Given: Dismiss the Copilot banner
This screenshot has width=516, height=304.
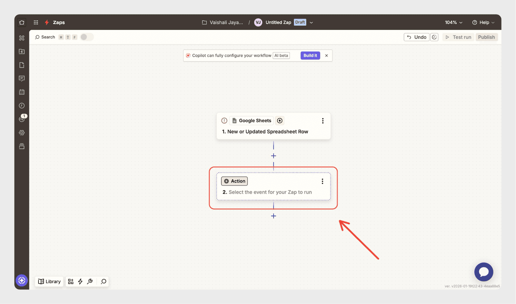Looking at the screenshot, I should [326, 55].
